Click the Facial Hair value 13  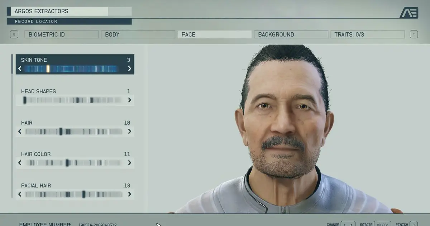127,185
